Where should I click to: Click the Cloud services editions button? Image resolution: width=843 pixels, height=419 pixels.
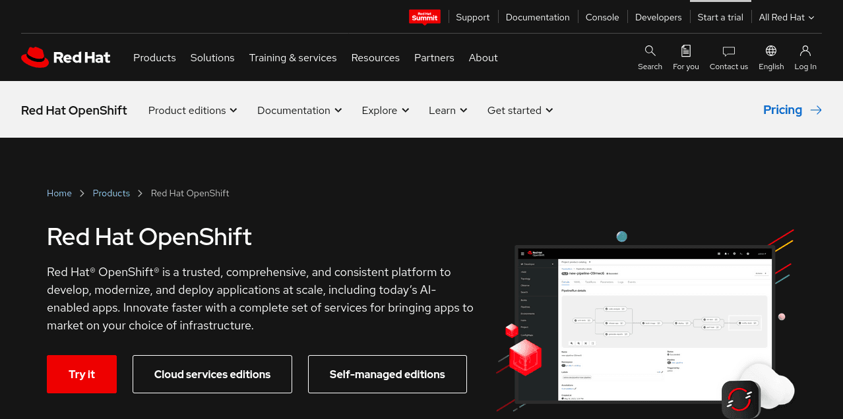(x=212, y=374)
